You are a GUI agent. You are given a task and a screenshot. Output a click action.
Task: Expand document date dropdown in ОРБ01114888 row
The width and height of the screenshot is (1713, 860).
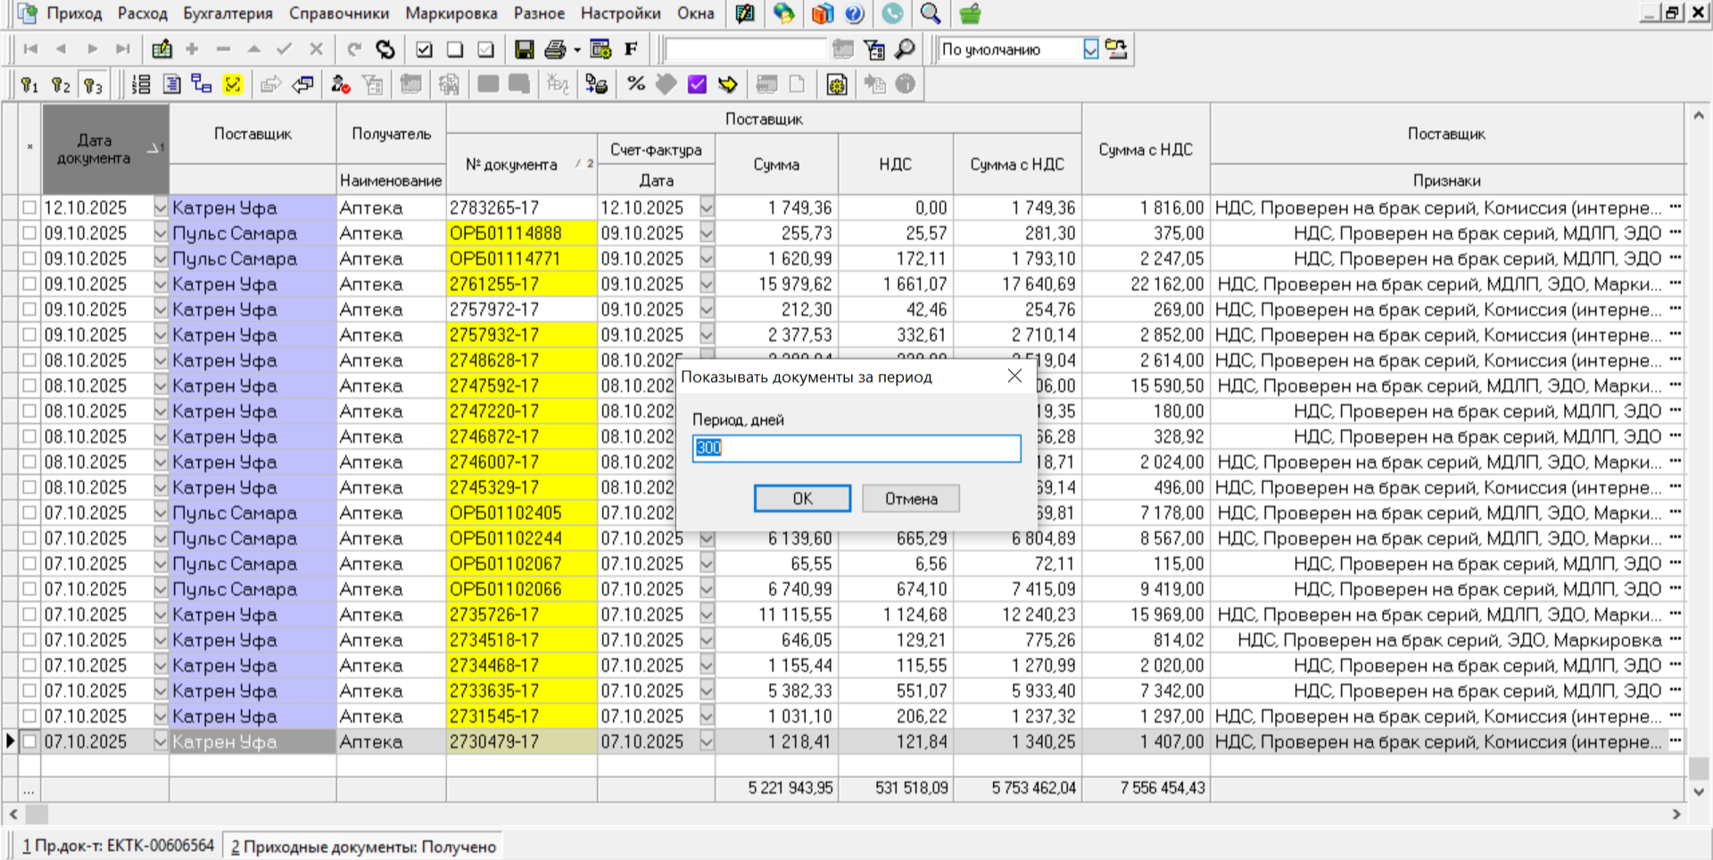(x=161, y=233)
